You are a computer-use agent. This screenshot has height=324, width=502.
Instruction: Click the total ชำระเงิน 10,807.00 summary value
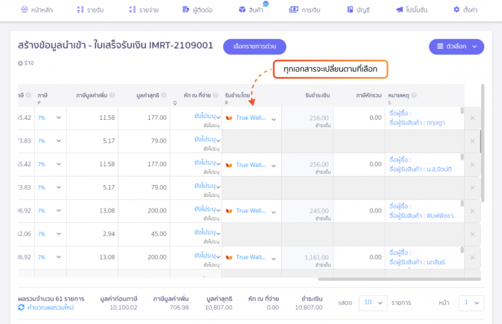tap(309, 308)
